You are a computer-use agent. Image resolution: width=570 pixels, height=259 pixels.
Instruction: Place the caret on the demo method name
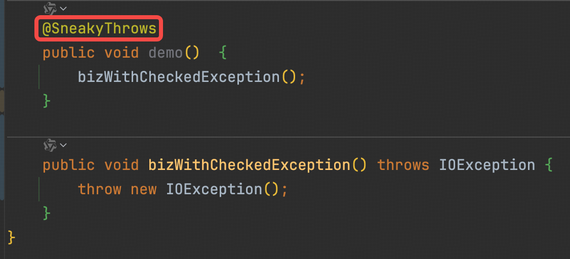coord(166,53)
